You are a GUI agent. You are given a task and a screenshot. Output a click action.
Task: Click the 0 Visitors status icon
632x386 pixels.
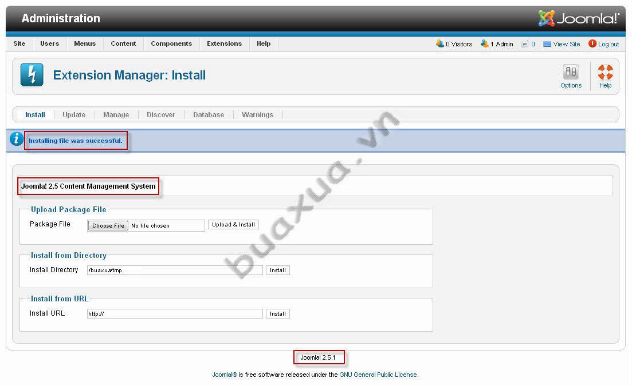(439, 43)
